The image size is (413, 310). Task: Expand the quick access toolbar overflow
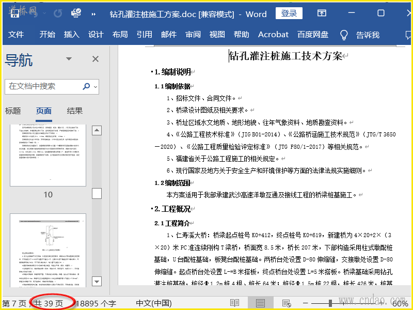point(94,14)
